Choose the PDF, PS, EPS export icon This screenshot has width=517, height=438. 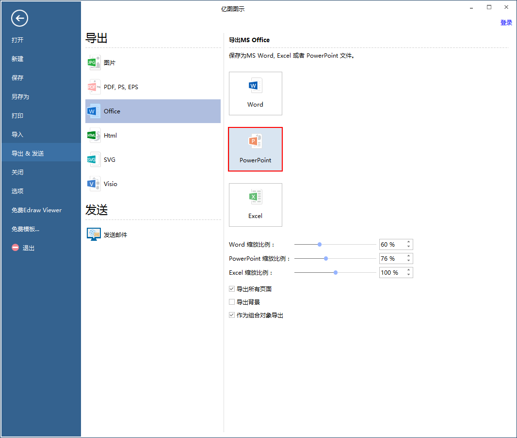click(93, 87)
